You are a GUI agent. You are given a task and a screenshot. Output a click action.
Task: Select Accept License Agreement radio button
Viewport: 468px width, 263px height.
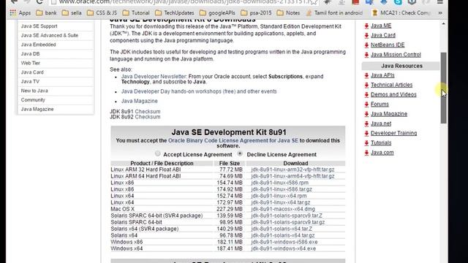coord(158,154)
